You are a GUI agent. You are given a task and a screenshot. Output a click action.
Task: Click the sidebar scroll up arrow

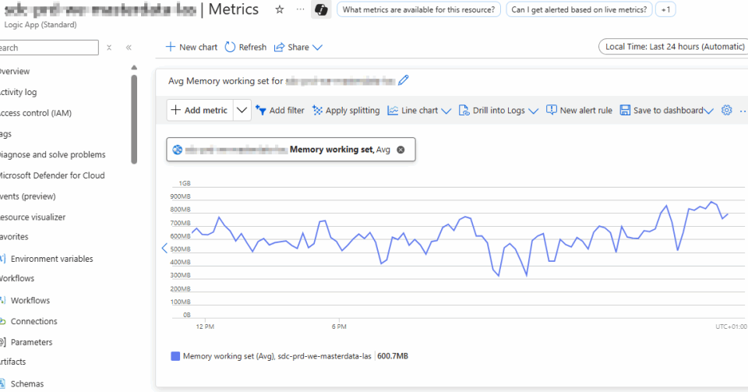point(134,67)
